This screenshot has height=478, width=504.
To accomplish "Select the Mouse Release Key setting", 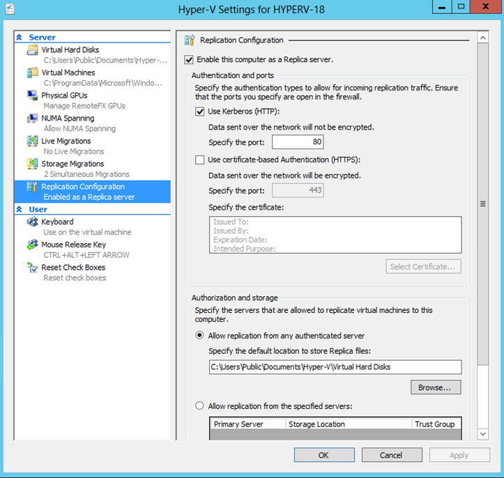I will click(74, 245).
